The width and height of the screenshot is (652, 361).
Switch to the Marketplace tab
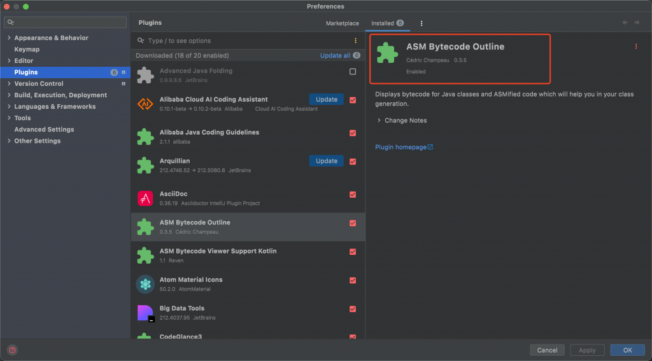pos(343,24)
